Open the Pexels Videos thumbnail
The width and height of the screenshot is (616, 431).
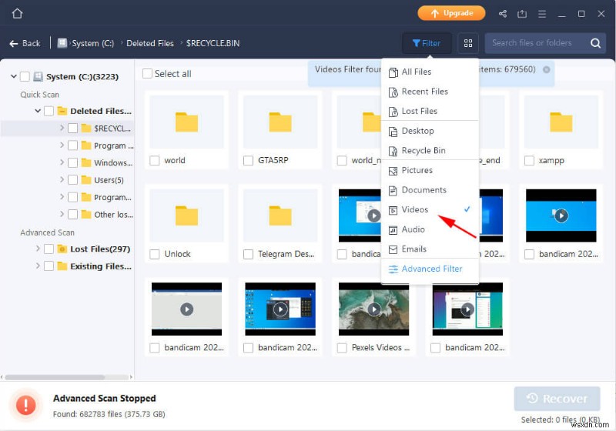(x=373, y=309)
